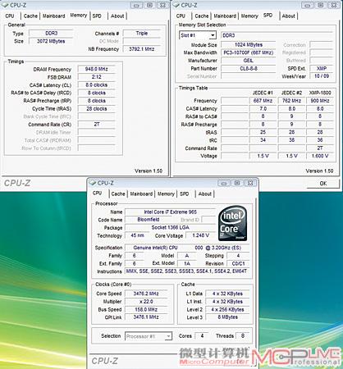Open the Mainboard tab in the SPD window
The width and height of the screenshot is (343, 369).
(x=225, y=16)
